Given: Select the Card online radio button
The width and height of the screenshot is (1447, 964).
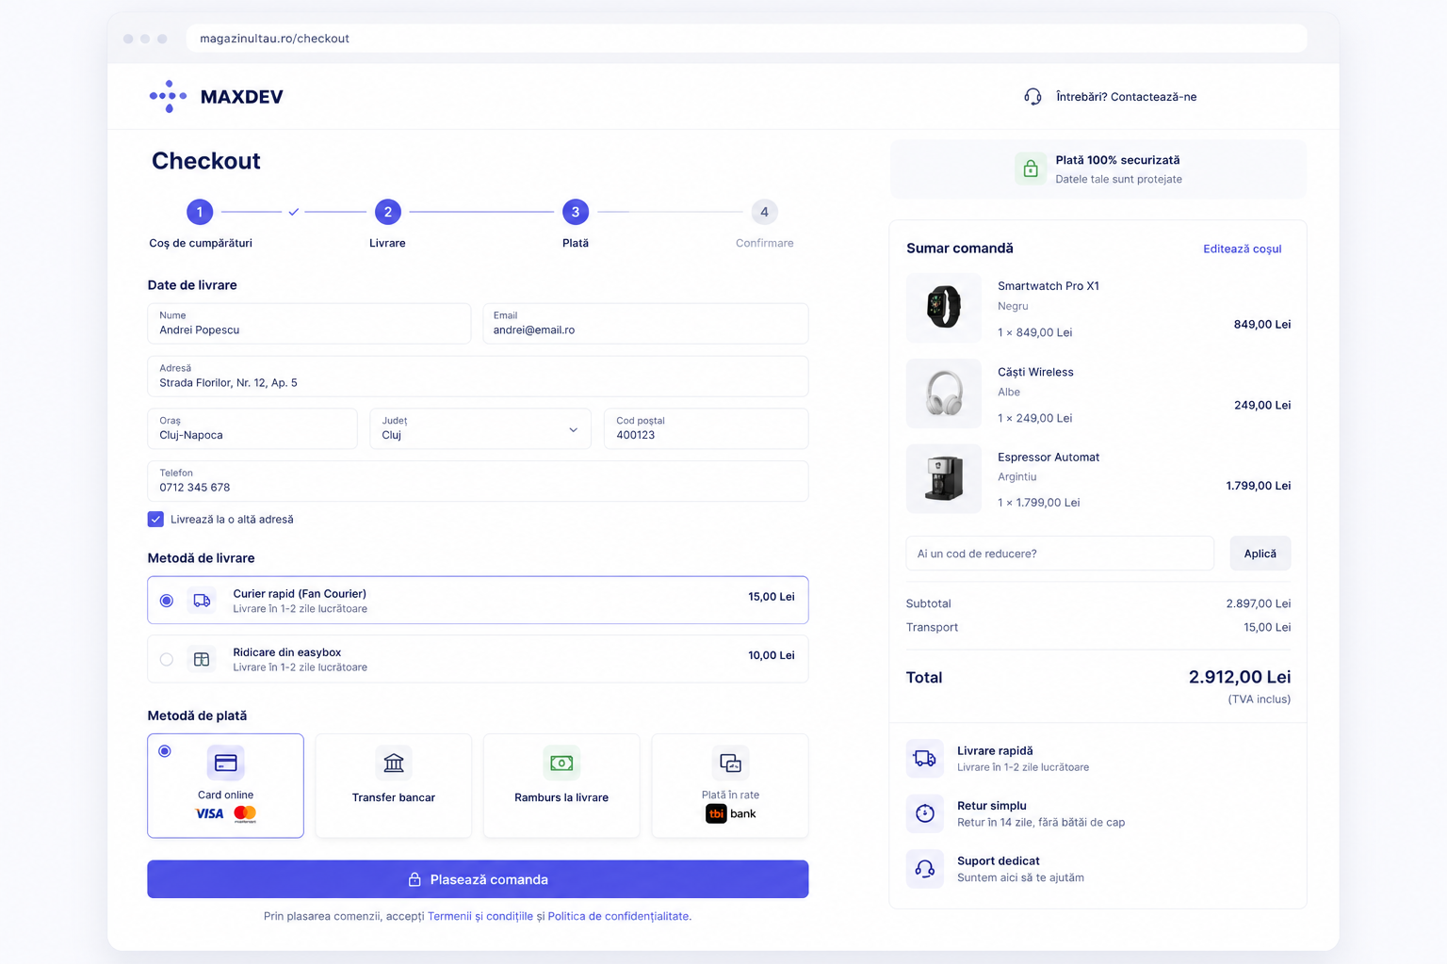Looking at the screenshot, I should coord(165,750).
